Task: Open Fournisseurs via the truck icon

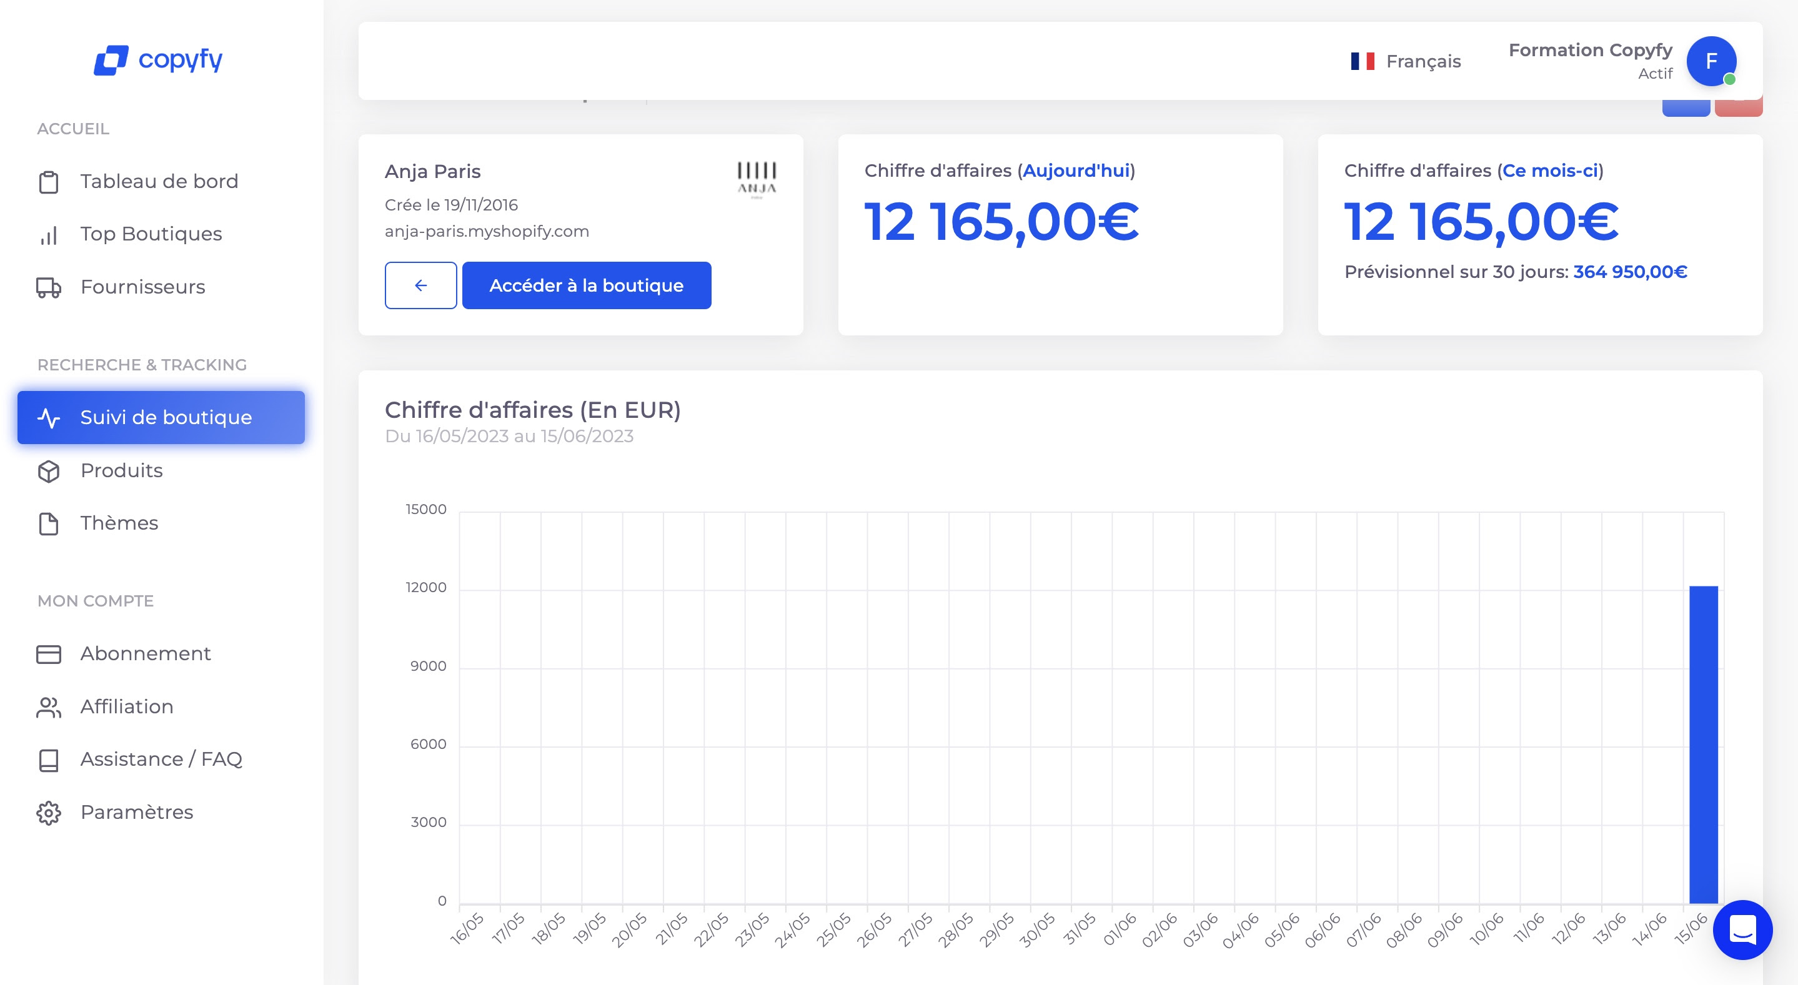Action: pos(49,287)
